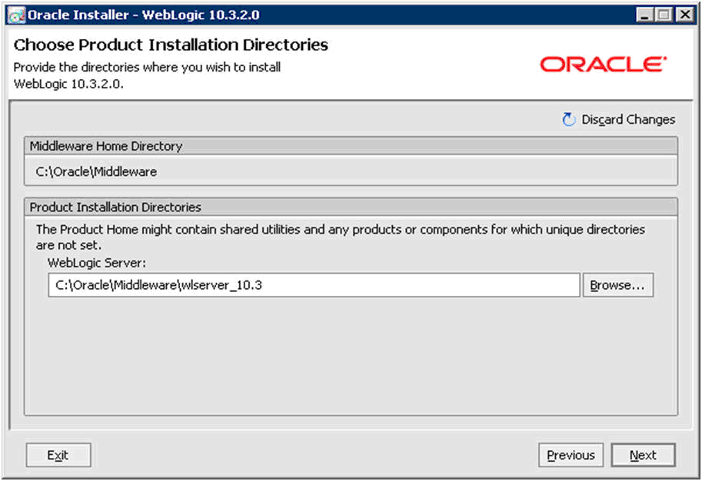
Task: Click the Oracle Installer - WebLogic 10.3.2.0 title
Action: tap(143, 15)
